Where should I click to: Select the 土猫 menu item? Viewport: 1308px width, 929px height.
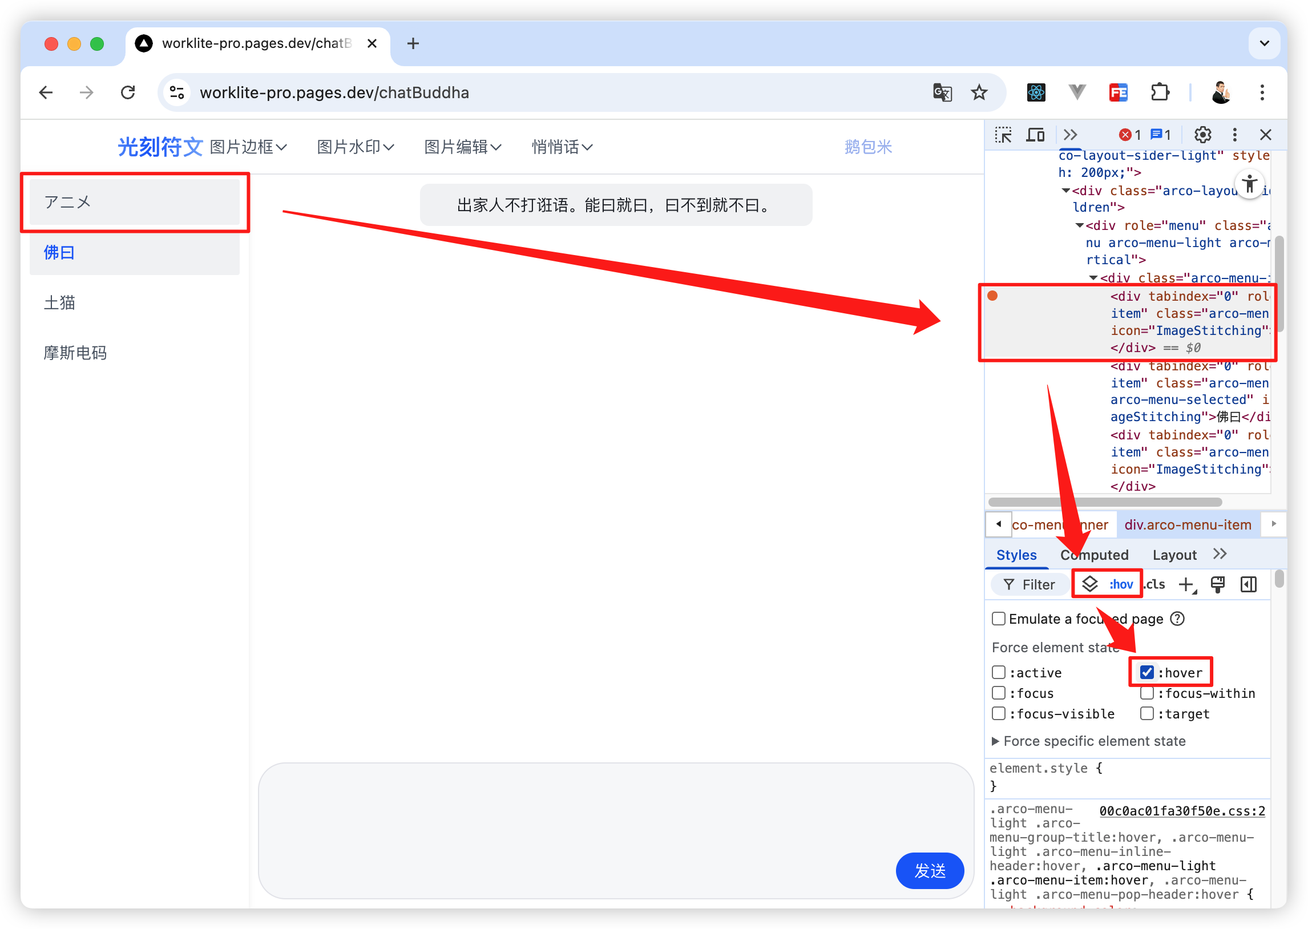coord(135,302)
